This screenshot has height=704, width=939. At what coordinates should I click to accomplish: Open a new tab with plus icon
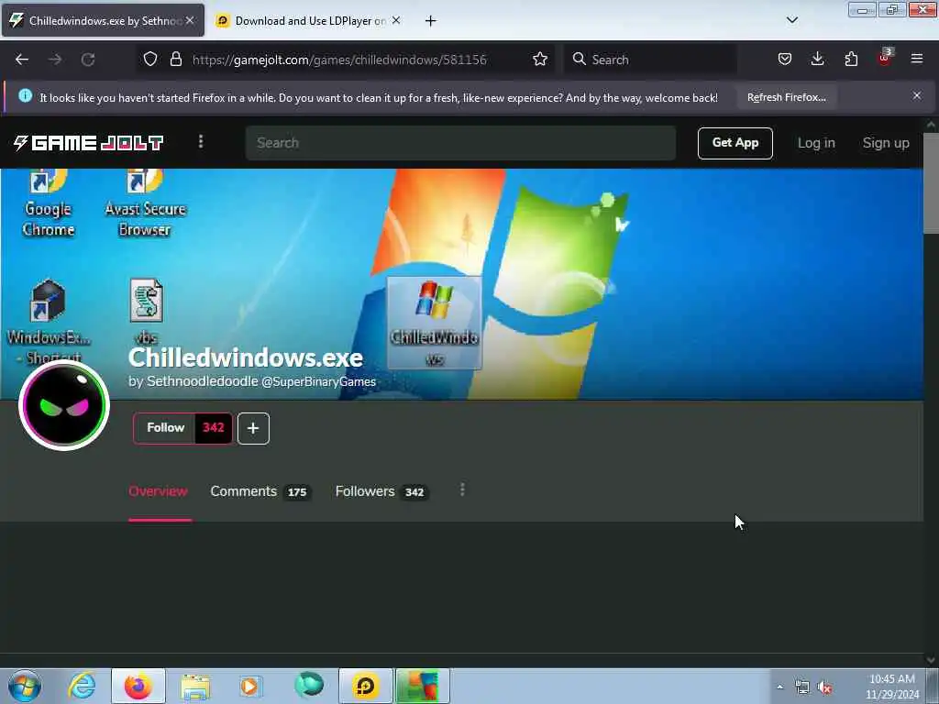(430, 21)
